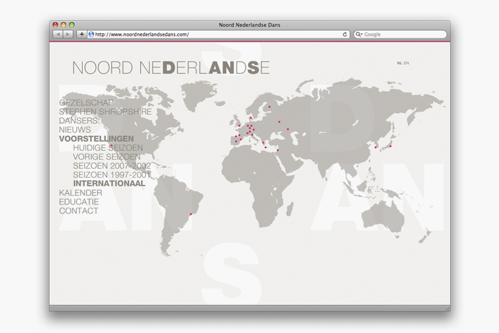Click the pink dot in Finland
This screenshot has width=499, height=333.
tap(269, 106)
